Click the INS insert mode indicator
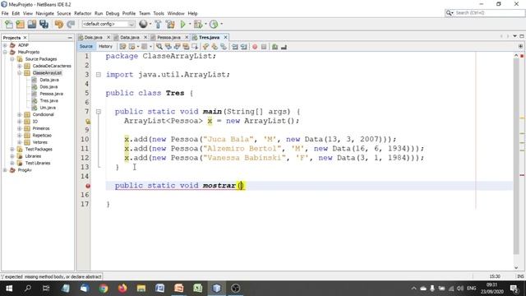The image size is (526, 296). 520,276
